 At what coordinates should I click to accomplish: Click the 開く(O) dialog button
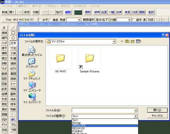157,110
